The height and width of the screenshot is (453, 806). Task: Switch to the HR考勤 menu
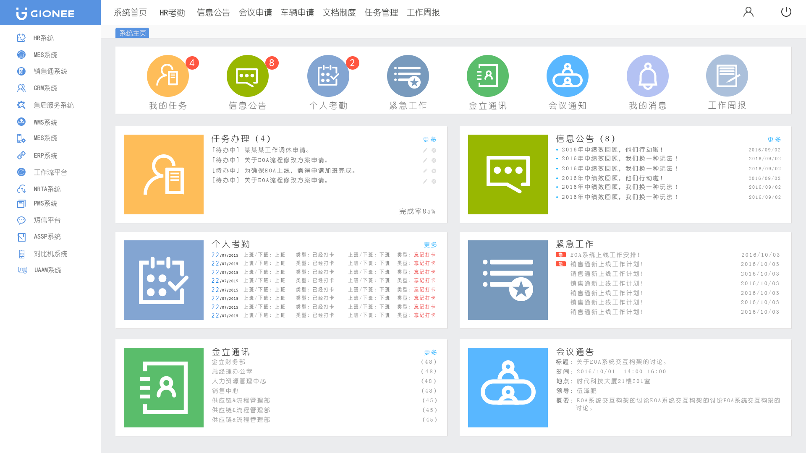(172, 13)
